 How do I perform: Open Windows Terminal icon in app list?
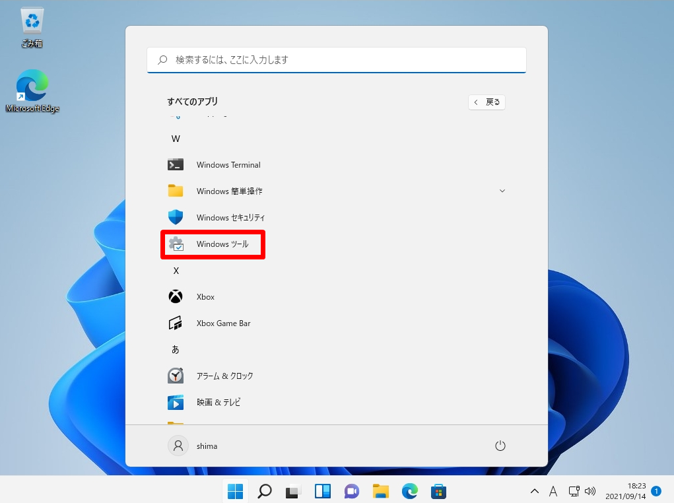[176, 164]
